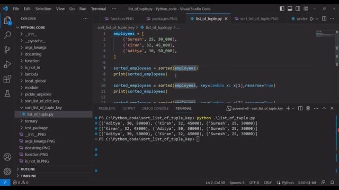Collapse the PYTHON_CODE root folder

(53, 27)
